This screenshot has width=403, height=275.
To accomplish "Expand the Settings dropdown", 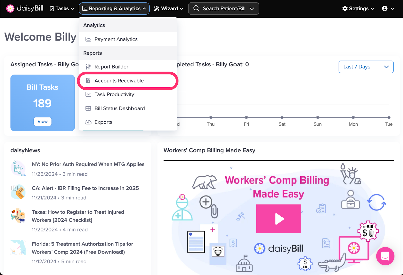I will coord(358,9).
